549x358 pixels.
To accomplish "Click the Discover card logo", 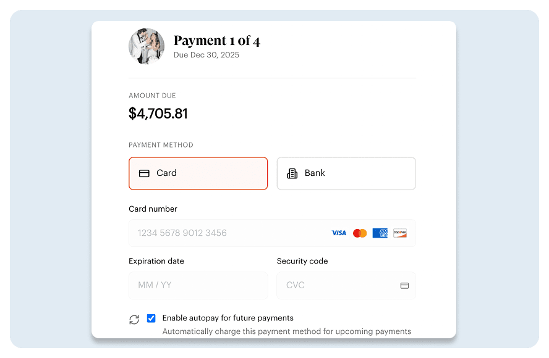I will 400,233.
